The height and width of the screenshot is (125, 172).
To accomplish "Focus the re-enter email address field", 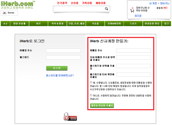I will [133, 57].
